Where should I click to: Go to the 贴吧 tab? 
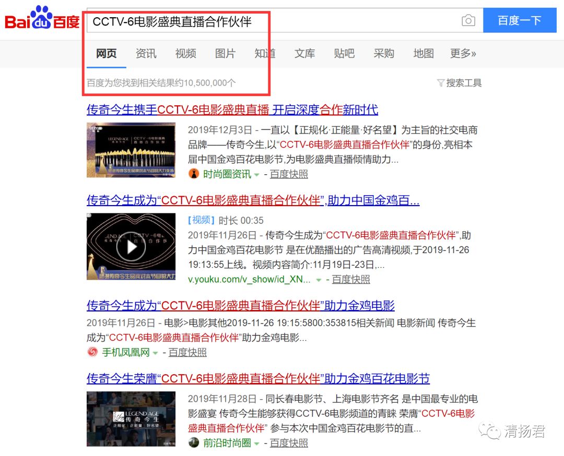[344, 54]
